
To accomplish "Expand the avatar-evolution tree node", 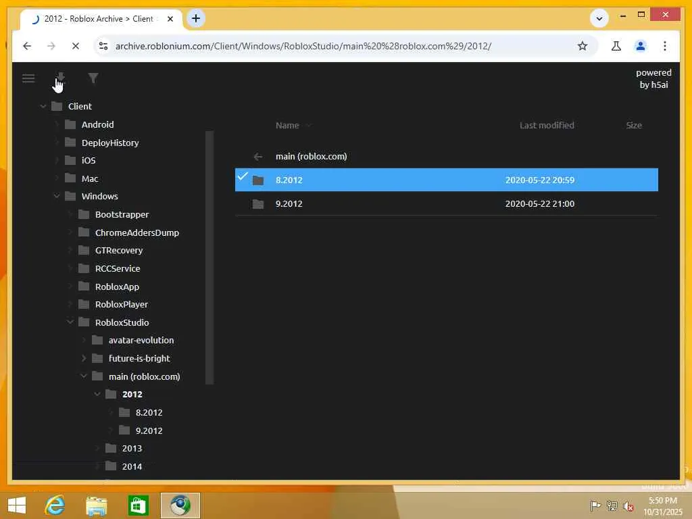I will tap(84, 341).
